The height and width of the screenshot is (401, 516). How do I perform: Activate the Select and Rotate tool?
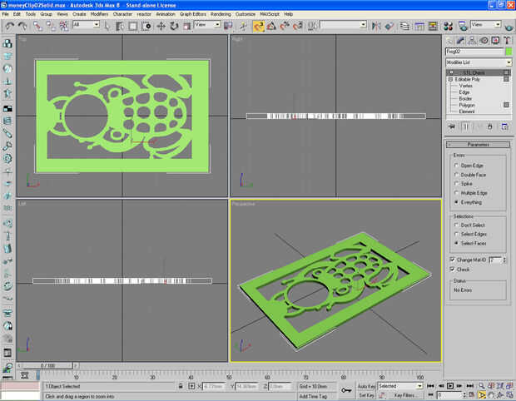point(174,26)
